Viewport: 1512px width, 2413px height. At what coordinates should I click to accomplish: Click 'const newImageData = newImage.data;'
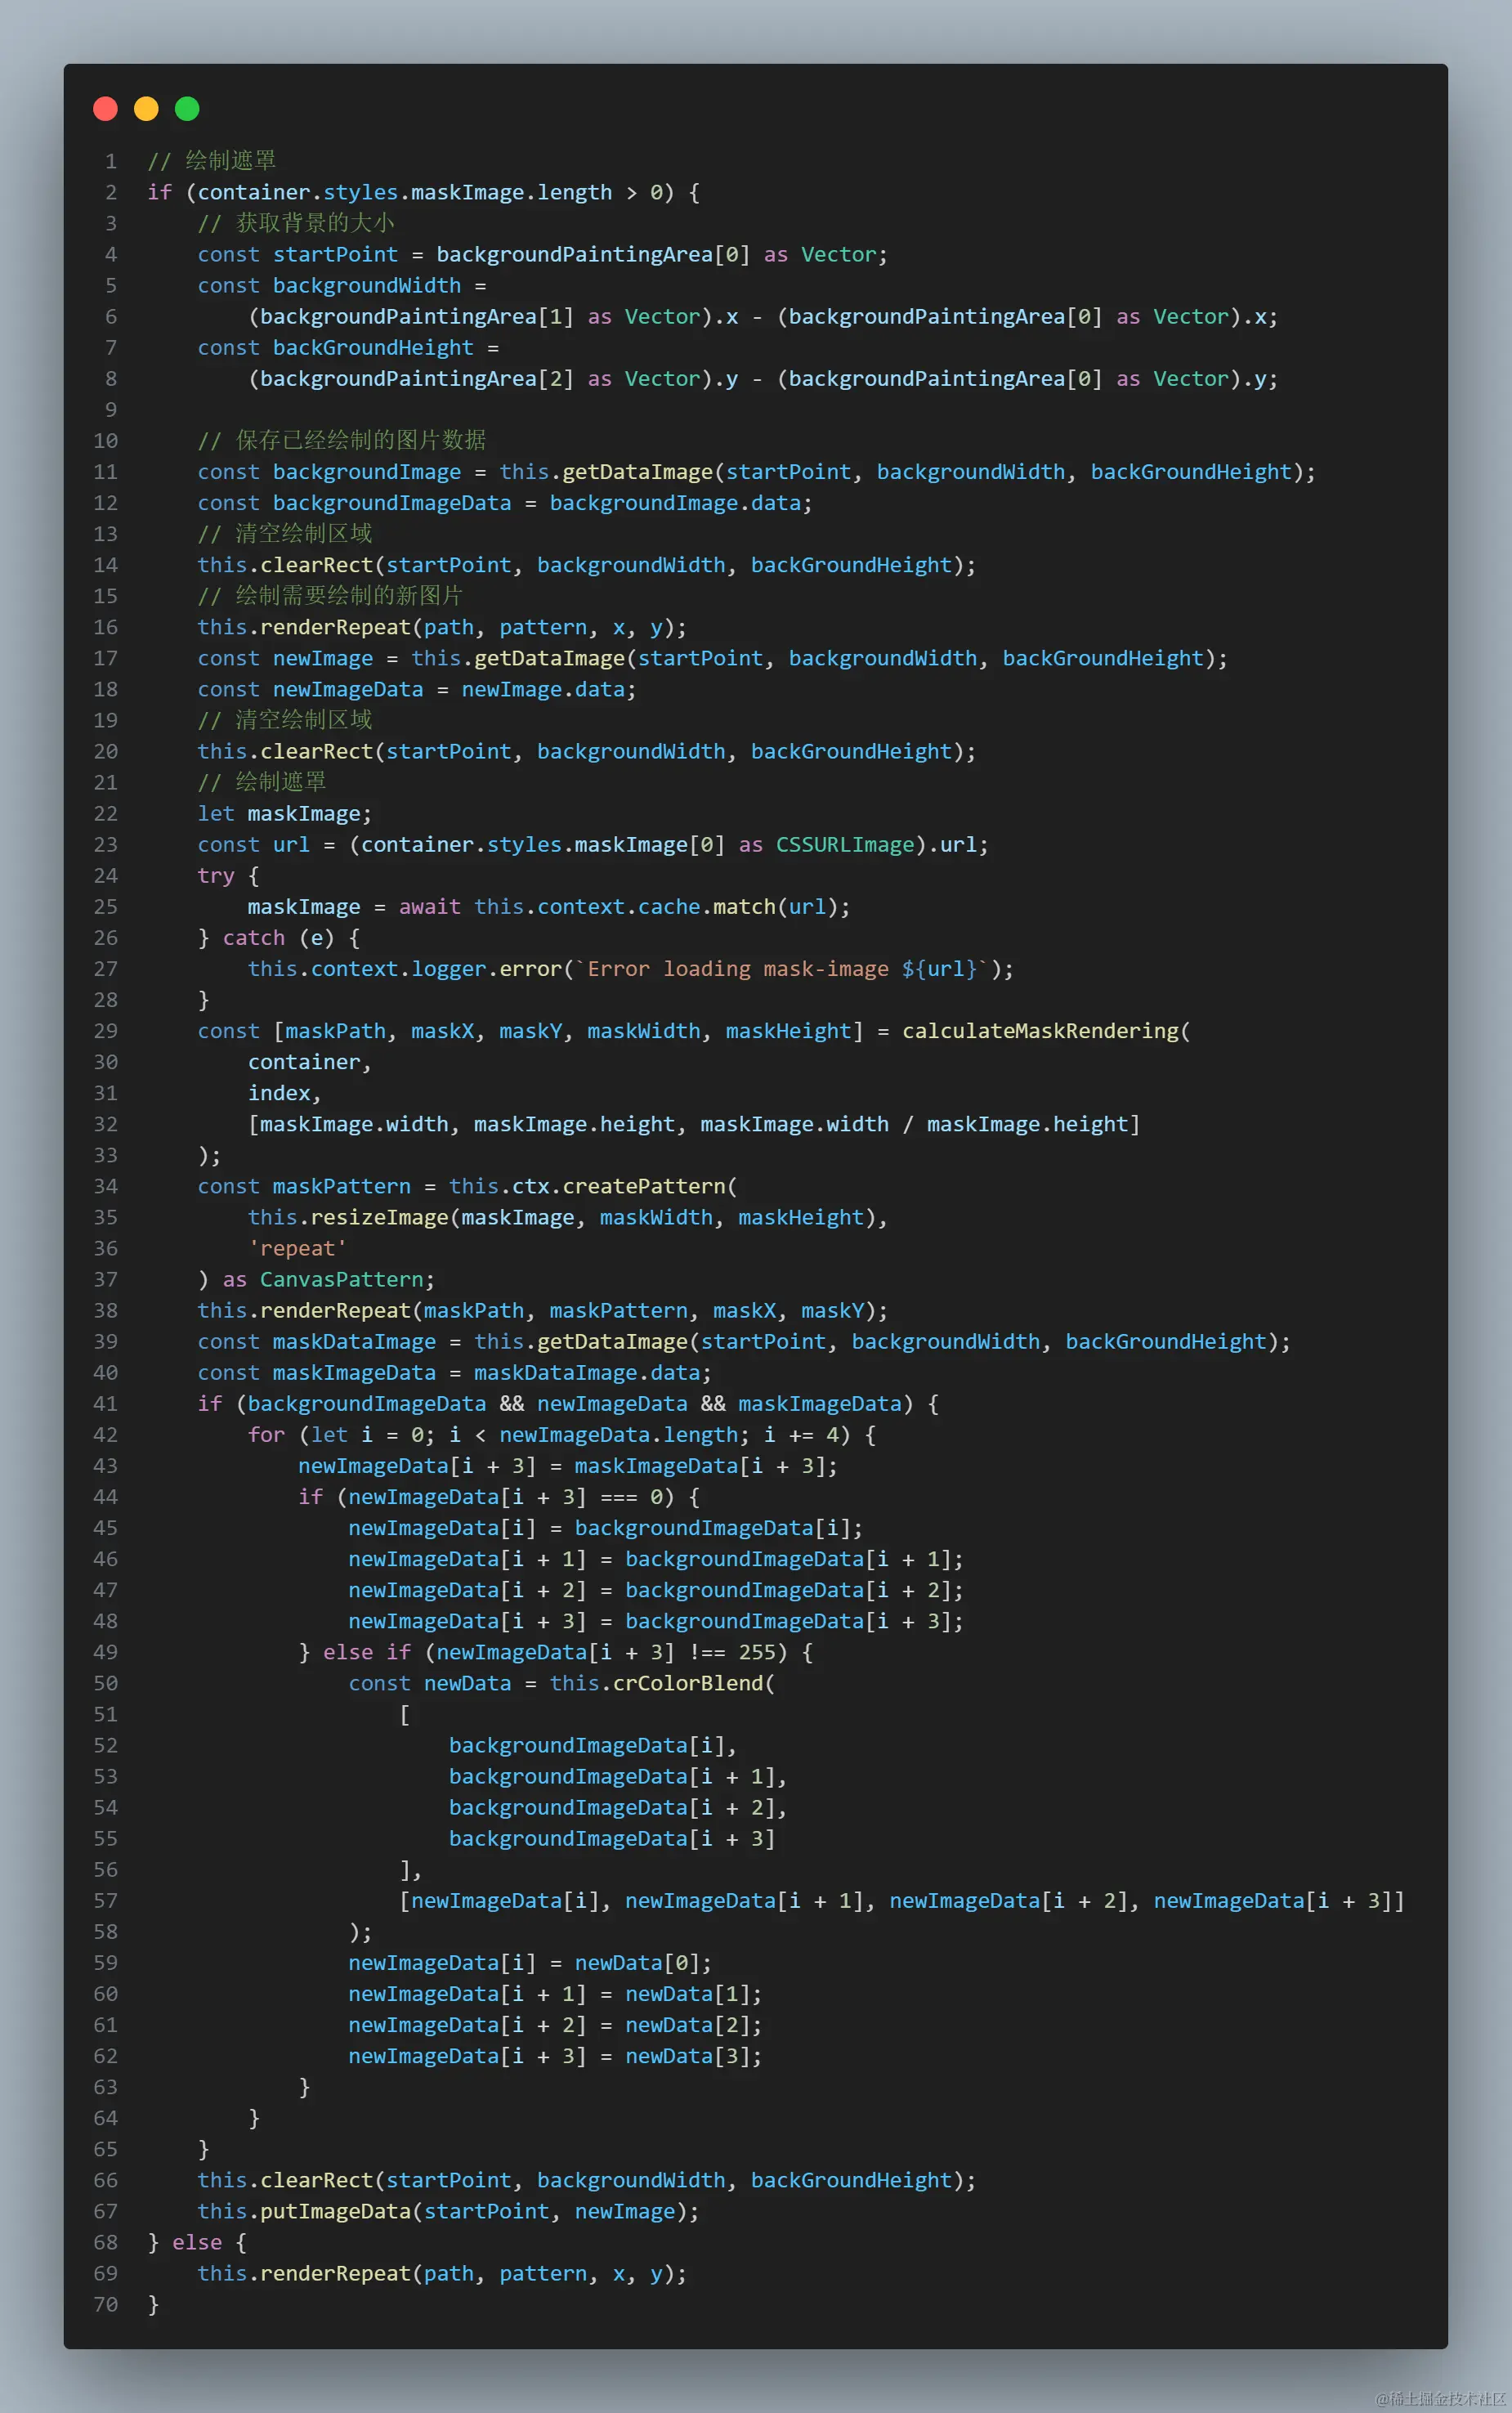pos(417,689)
